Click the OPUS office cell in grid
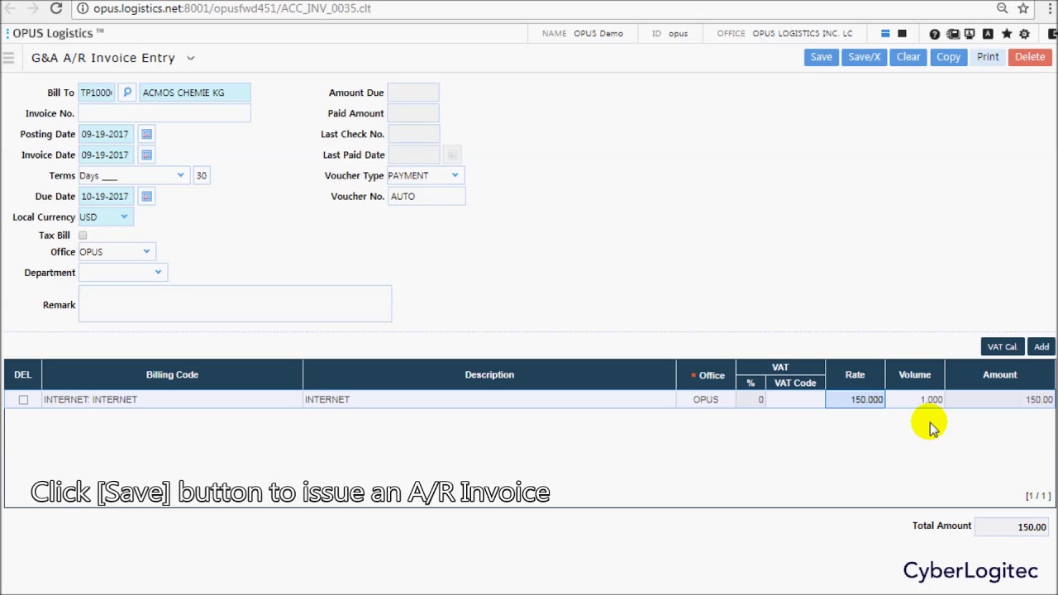 click(x=706, y=400)
